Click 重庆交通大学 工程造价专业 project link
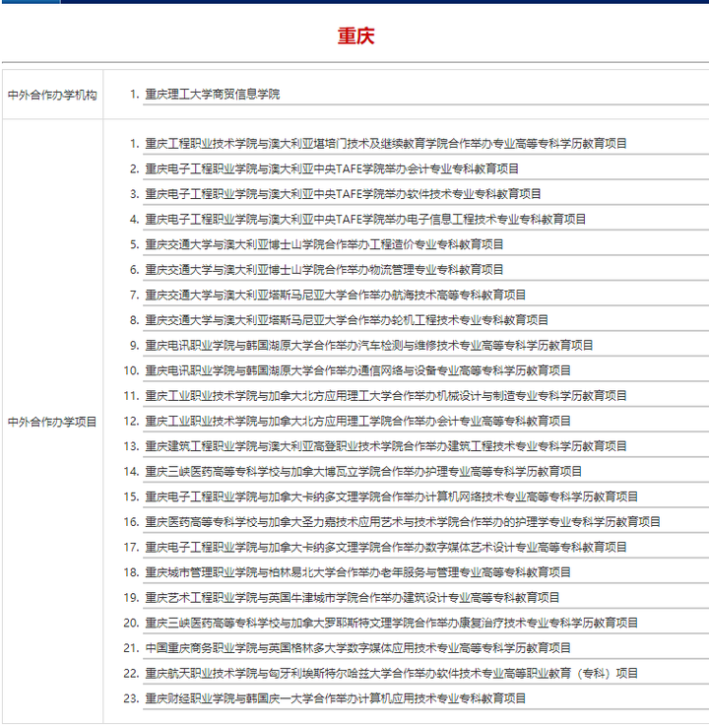709x725 pixels. (324, 244)
